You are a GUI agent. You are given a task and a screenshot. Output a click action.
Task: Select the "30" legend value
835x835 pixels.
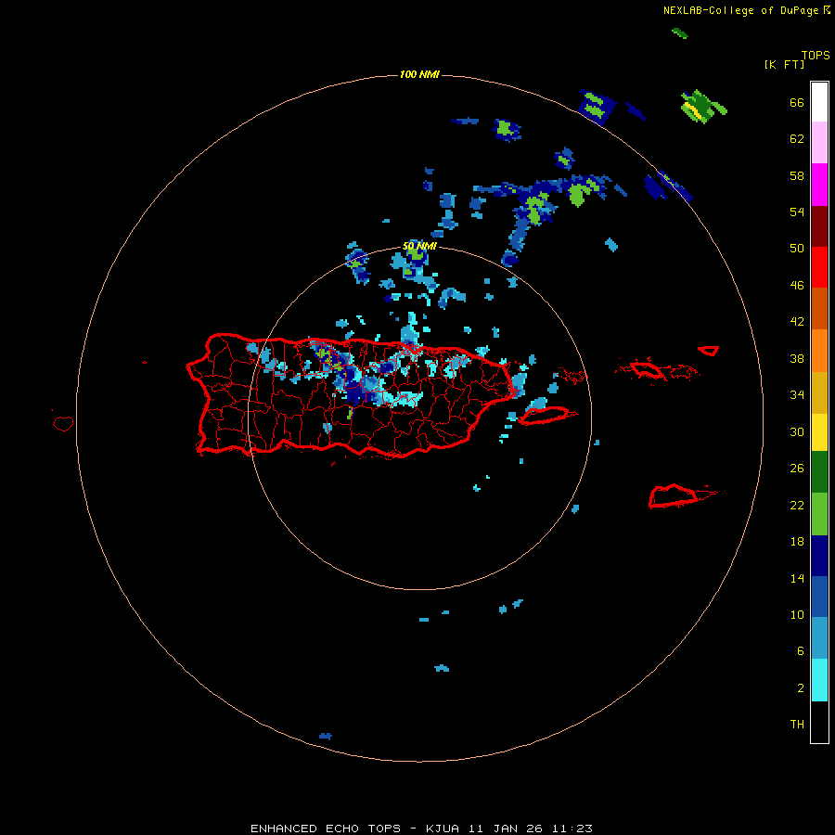point(797,431)
